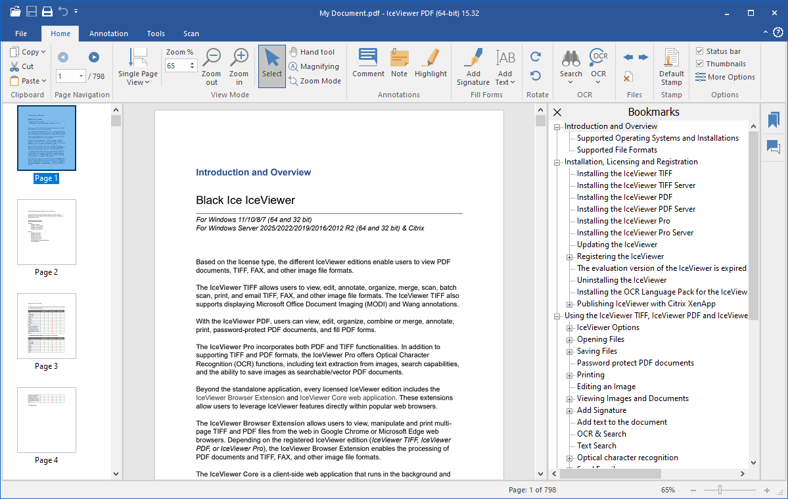Image resolution: width=788 pixels, height=499 pixels.
Task: Open the Copy dropdown
Action: click(x=43, y=52)
